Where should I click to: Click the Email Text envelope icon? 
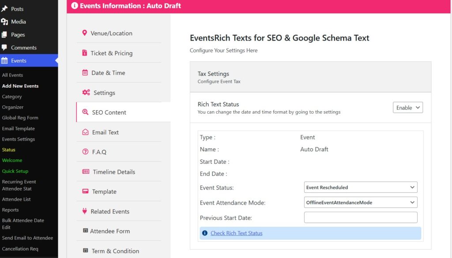coord(85,132)
